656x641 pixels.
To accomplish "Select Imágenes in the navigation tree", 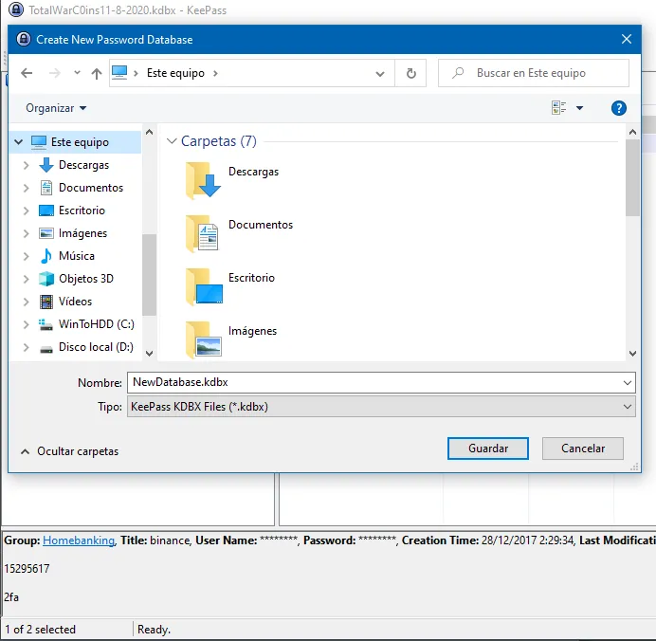I will (x=82, y=233).
